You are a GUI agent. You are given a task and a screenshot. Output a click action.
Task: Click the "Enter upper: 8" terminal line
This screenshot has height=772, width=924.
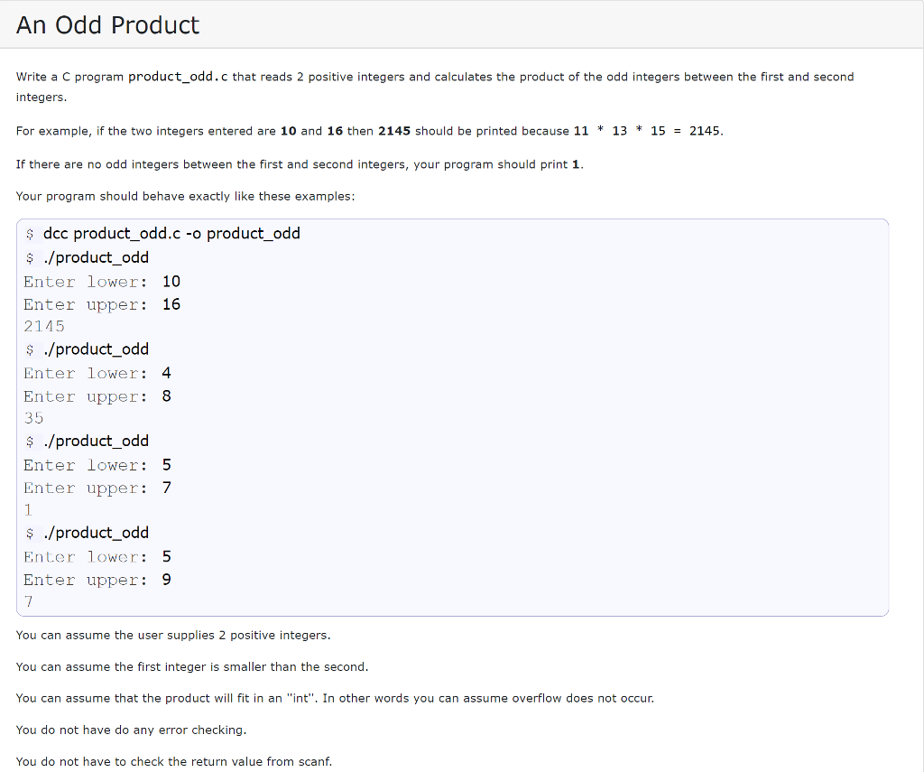click(97, 396)
